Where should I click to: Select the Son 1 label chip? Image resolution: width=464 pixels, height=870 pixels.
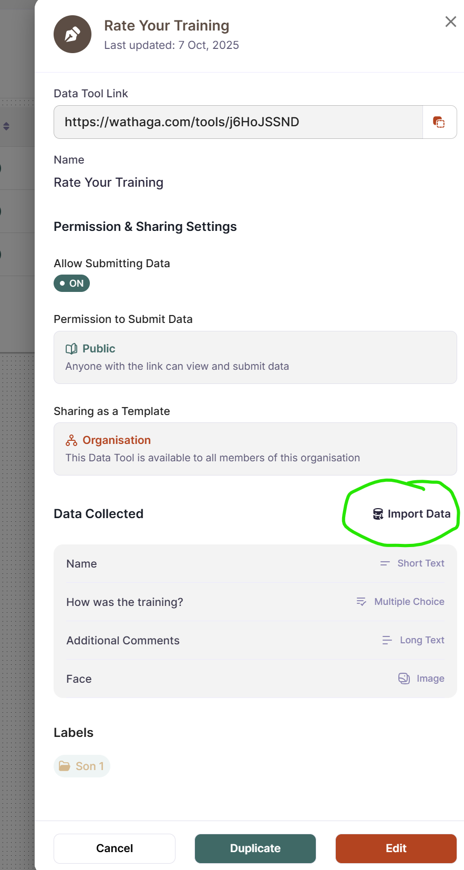point(82,766)
